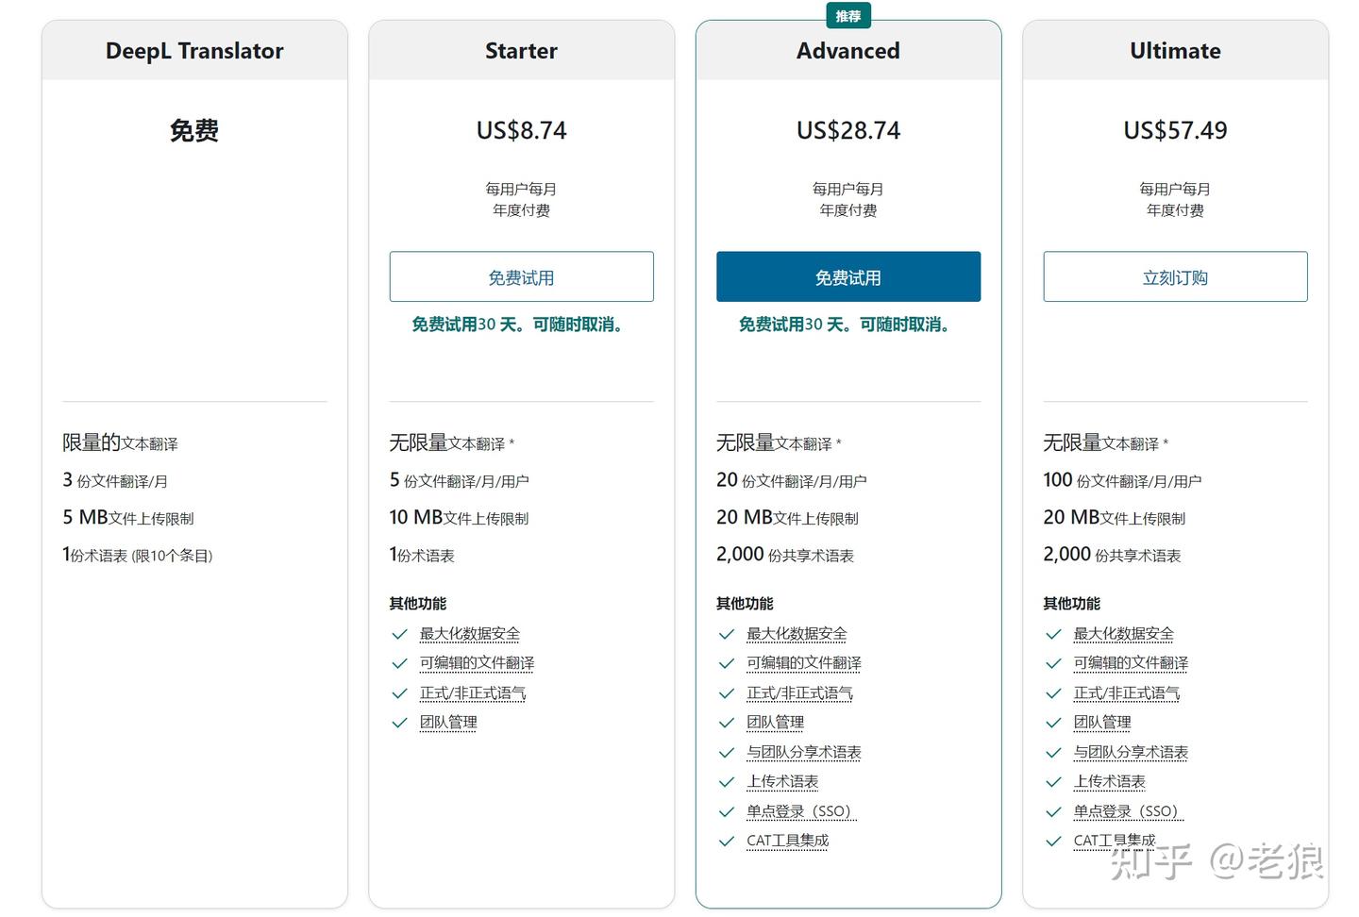Click the checkmark beside Ultimate's 与团队分享术语表
Screen dimensions: 1359x917
(x=1053, y=752)
